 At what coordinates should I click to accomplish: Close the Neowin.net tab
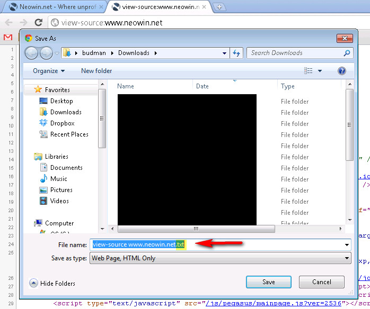tap(101, 7)
